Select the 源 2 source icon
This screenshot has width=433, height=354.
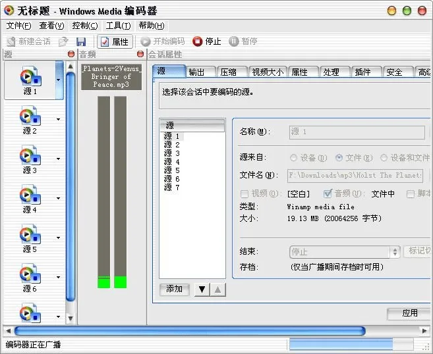[x=30, y=116]
